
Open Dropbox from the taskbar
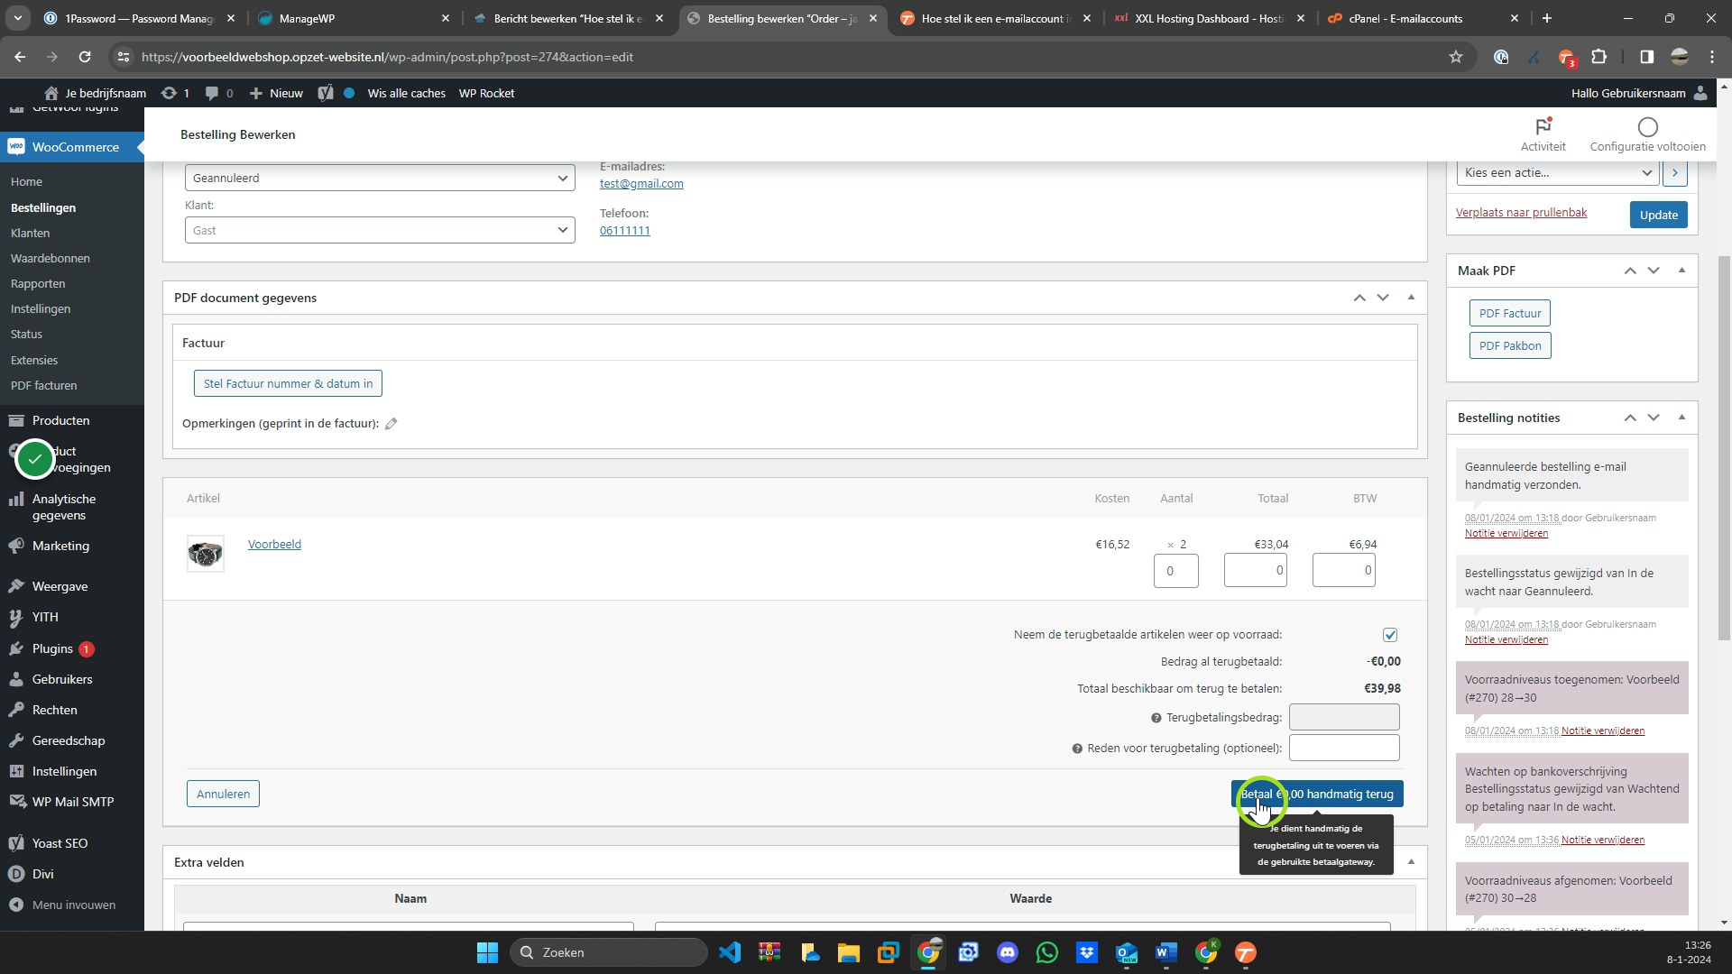pyautogui.click(x=1086, y=952)
